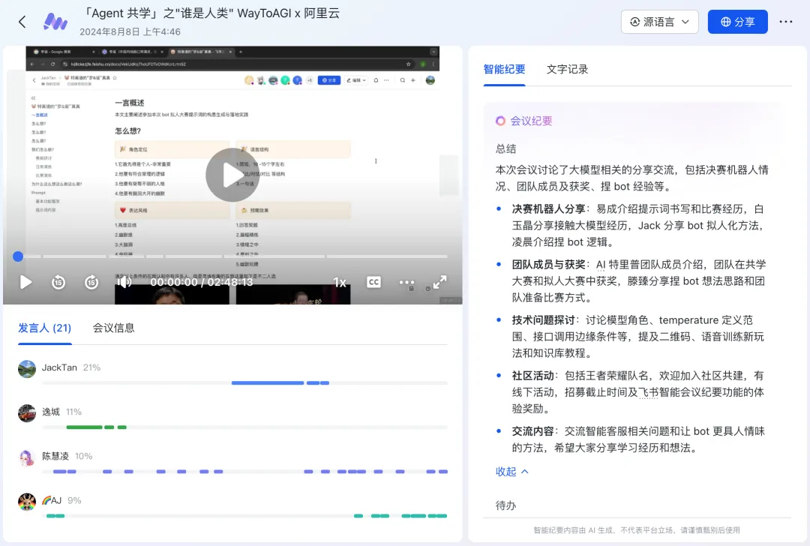Switch to the 智能纪要 tab

[x=504, y=69]
